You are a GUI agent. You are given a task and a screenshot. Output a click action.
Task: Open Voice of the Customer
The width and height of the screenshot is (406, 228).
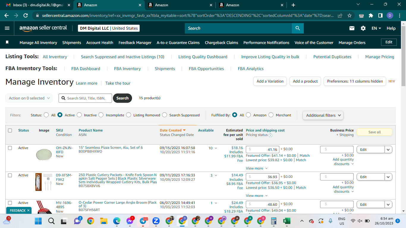coord(314,42)
